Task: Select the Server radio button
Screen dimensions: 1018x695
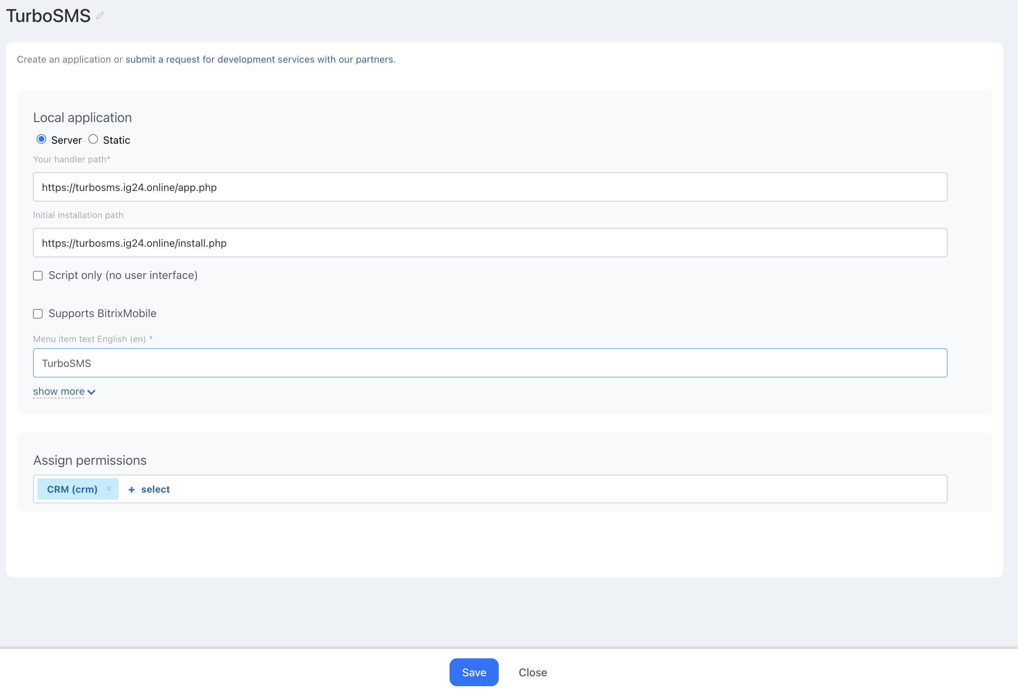Action: tap(41, 139)
